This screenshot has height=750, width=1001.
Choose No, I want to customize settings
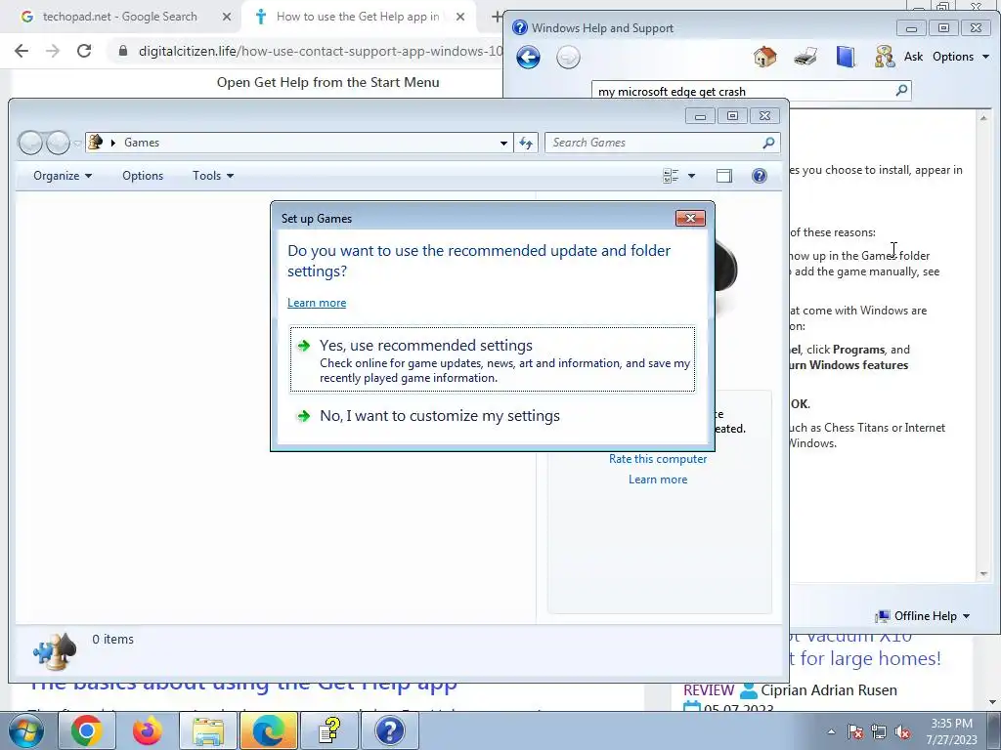[493, 416]
